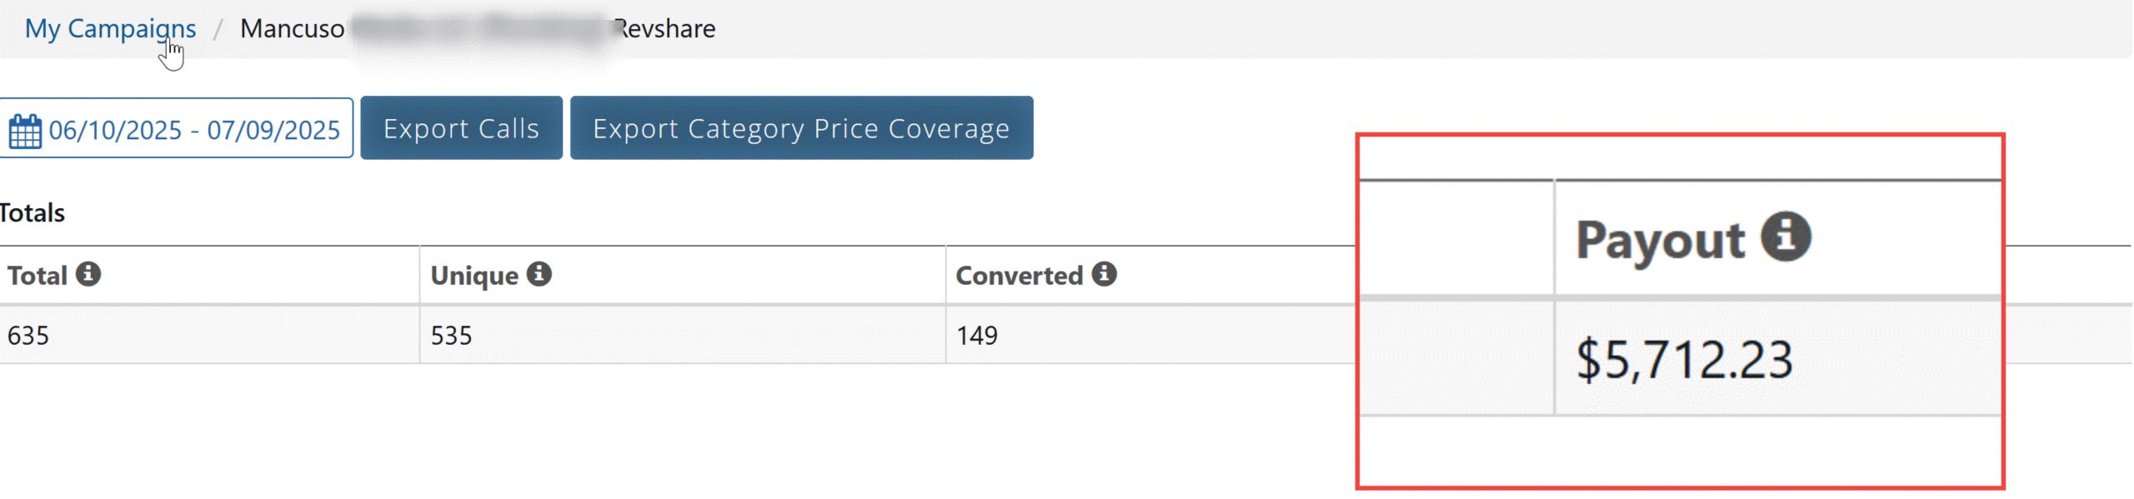Export Category Price Coverage report
Screen dimensions: 2134x499
tap(801, 128)
